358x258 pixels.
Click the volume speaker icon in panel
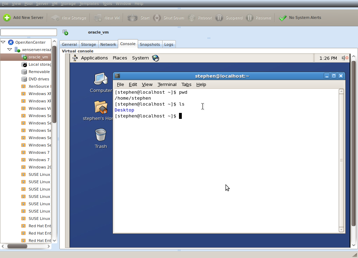click(x=344, y=58)
